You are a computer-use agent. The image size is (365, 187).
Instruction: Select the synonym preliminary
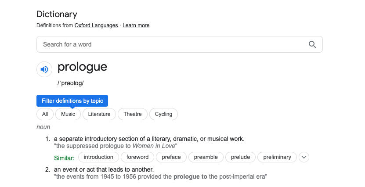(x=277, y=157)
